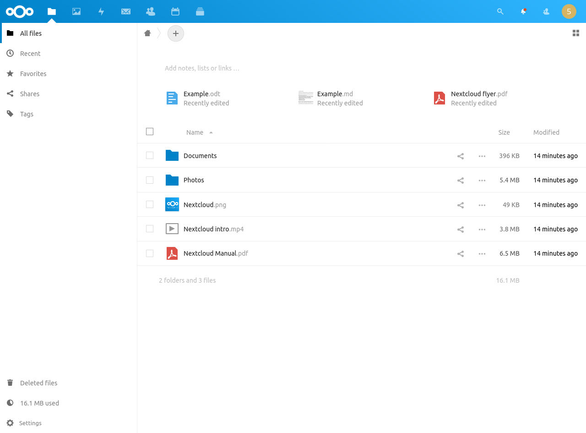Click the share icon for Photos
Viewport: 586px width, 433px height.
[461, 180]
